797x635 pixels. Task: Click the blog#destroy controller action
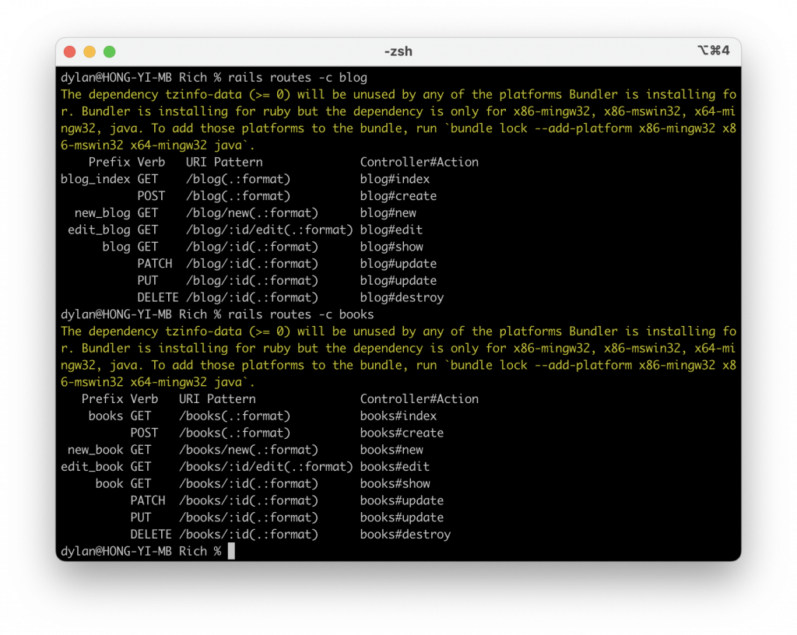tap(402, 298)
